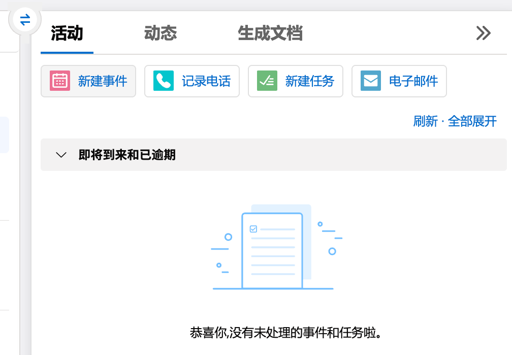Switch to the 活动 tab
Screen dimensions: 512x355
tap(67, 33)
